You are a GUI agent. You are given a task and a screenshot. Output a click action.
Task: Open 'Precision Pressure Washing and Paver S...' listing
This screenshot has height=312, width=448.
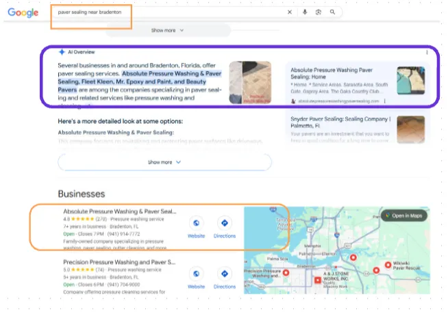[x=119, y=262]
